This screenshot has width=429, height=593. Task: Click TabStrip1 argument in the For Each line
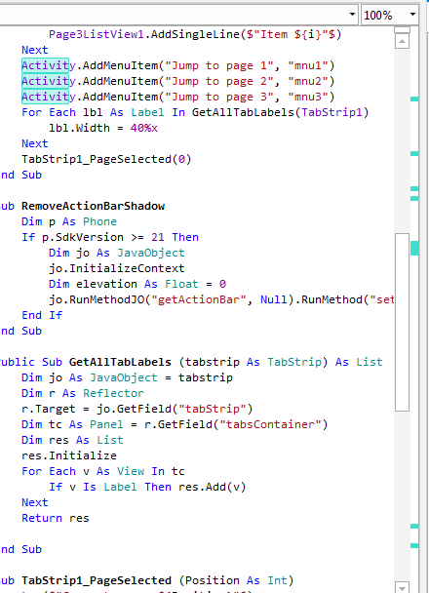pyautogui.click(x=331, y=112)
